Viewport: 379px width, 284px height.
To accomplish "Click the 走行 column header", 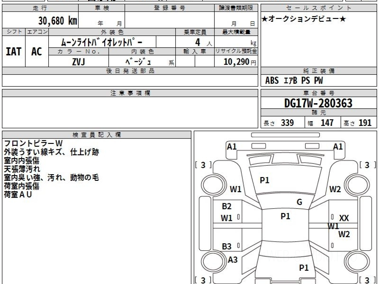I will pyautogui.click(x=40, y=8).
